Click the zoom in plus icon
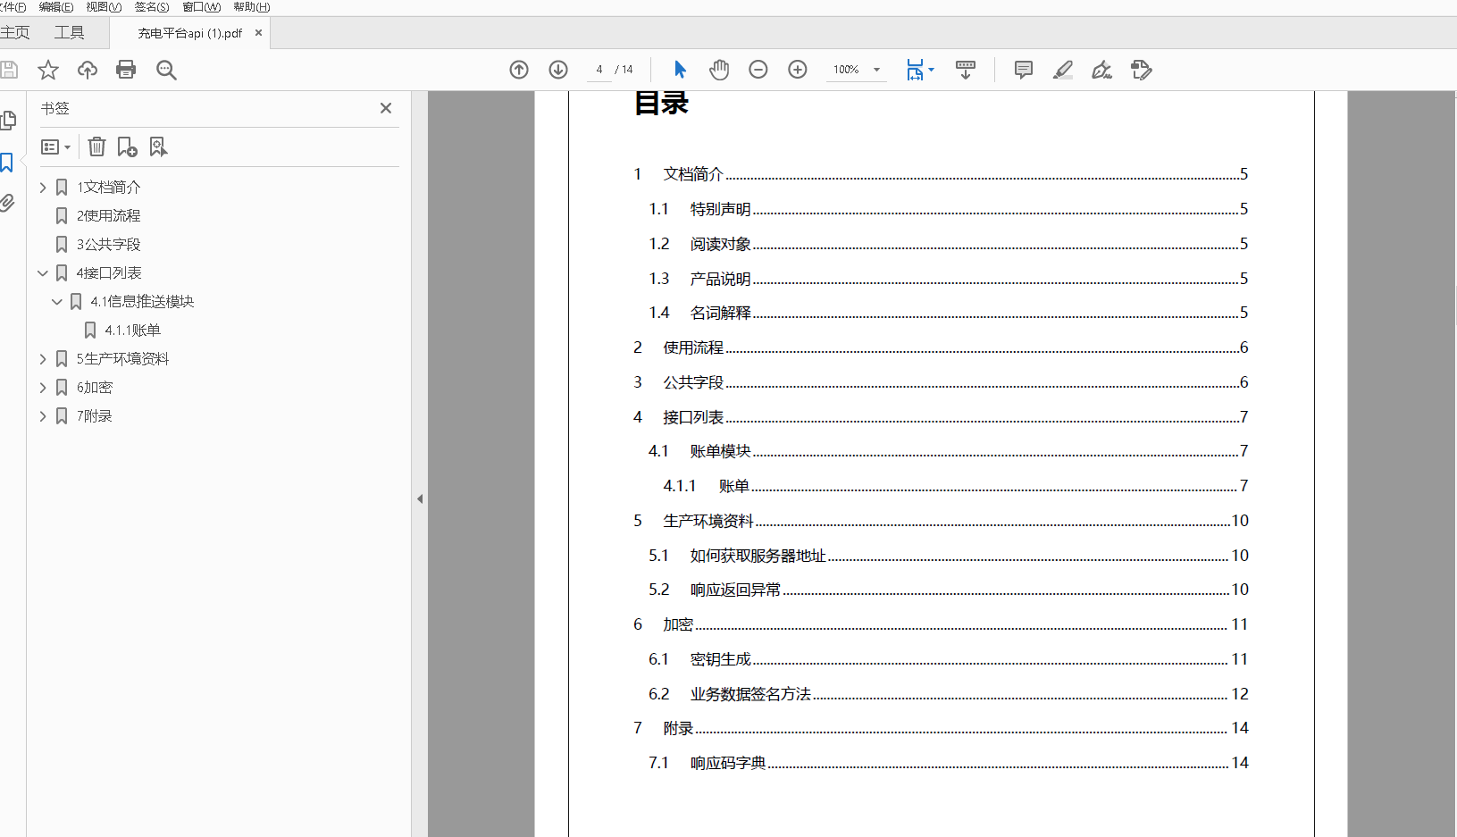The width and height of the screenshot is (1457, 837). coord(798,70)
